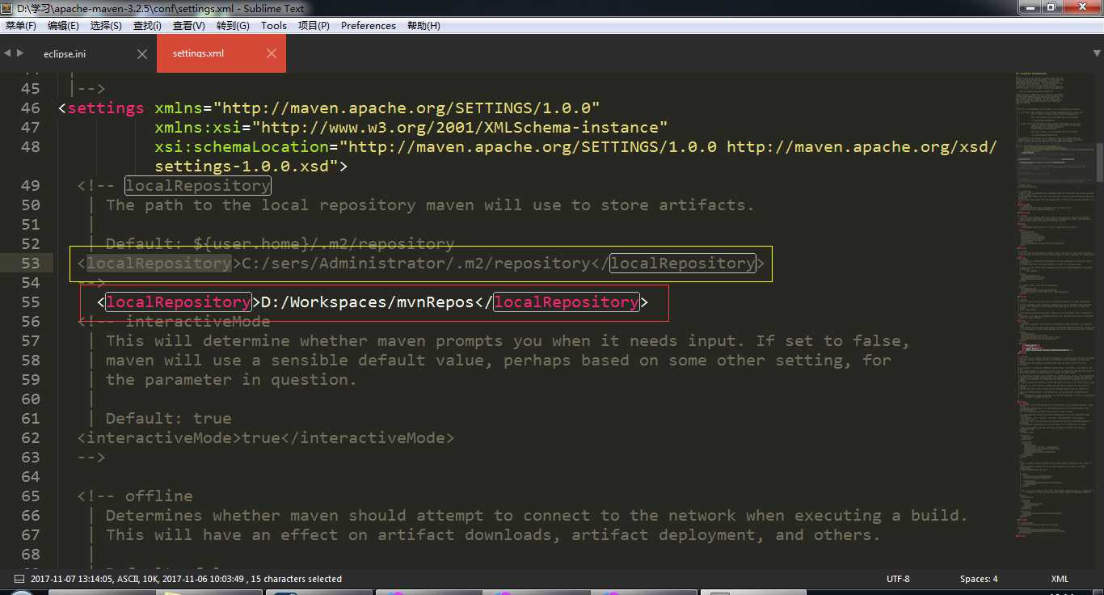This screenshot has height=595, width=1104.
Task: Change syntax via XML status indicator
Action: (x=1060, y=579)
